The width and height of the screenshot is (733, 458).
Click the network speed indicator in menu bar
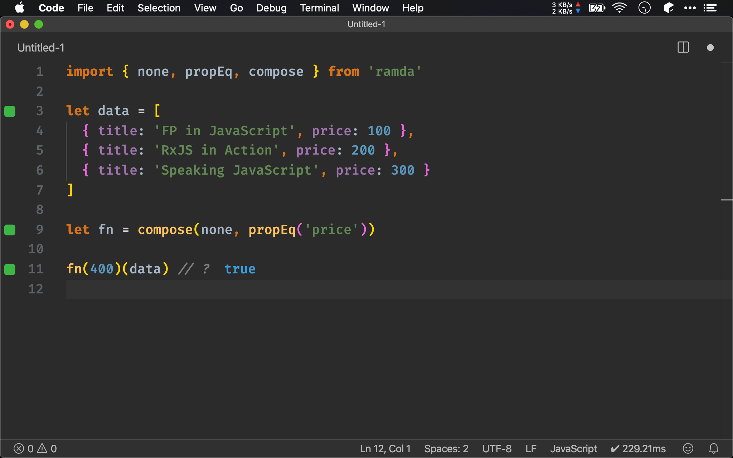pyautogui.click(x=566, y=8)
